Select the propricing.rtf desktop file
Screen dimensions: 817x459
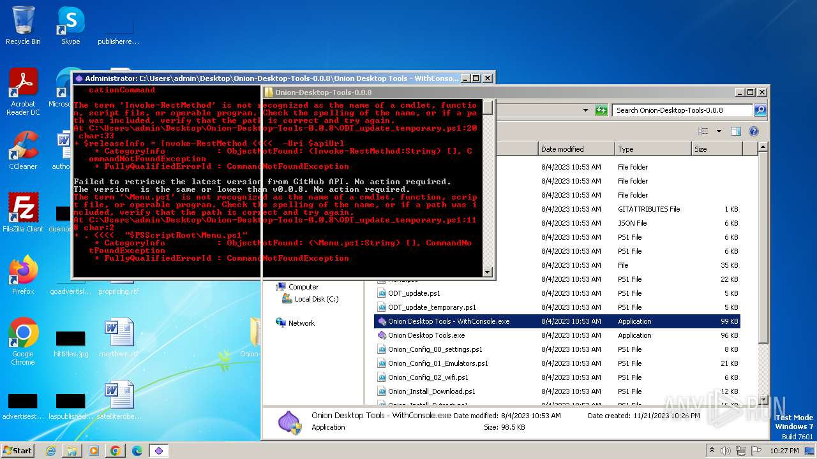click(x=119, y=291)
